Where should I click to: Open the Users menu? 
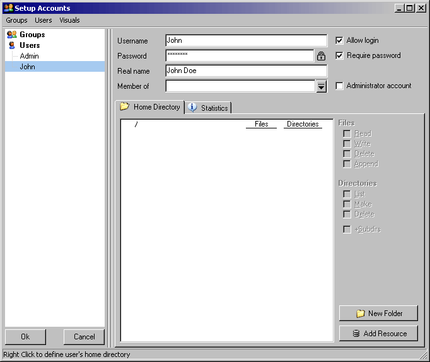click(x=44, y=20)
